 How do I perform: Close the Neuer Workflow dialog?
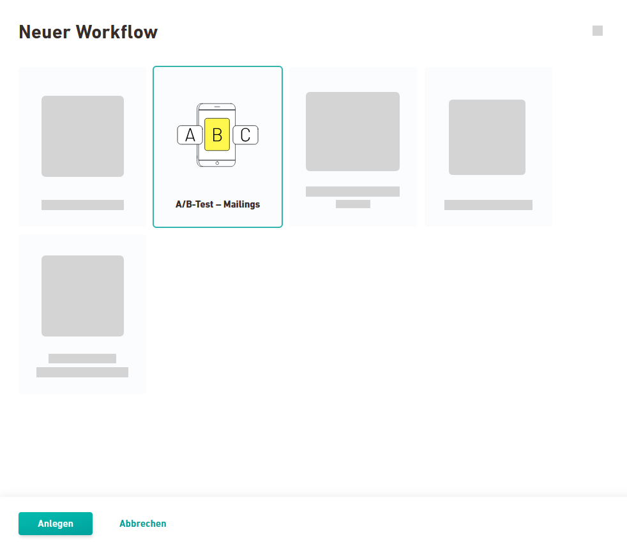point(597,31)
